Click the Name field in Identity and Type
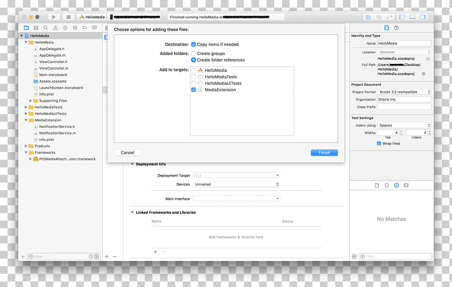Screen dimensions: 452x287 pos(404,43)
